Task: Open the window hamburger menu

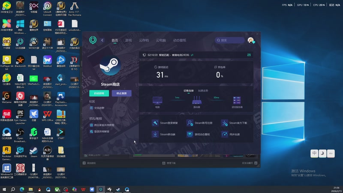Action: pyautogui.click(x=247, y=34)
